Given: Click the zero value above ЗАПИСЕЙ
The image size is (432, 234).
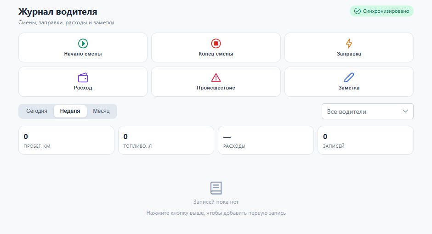Looking at the screenshot, I should [x=325, y=136].
